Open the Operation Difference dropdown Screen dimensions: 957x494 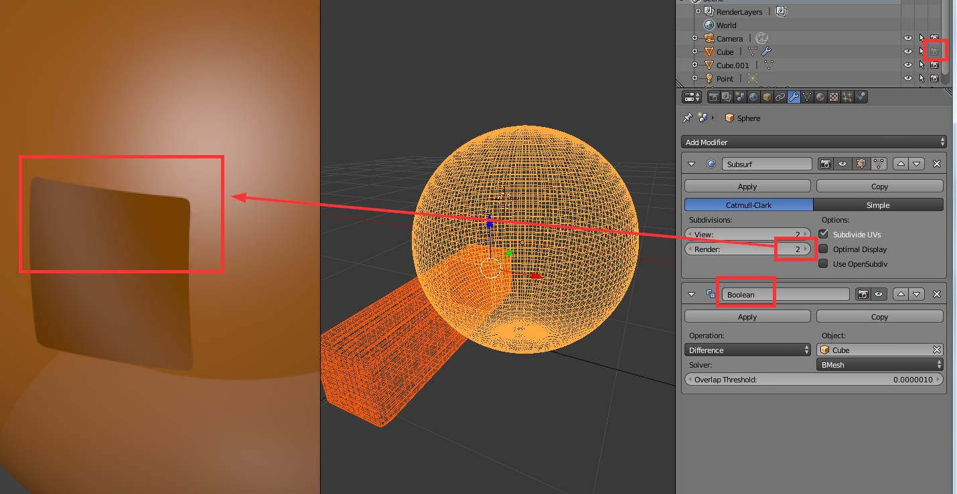747,350
